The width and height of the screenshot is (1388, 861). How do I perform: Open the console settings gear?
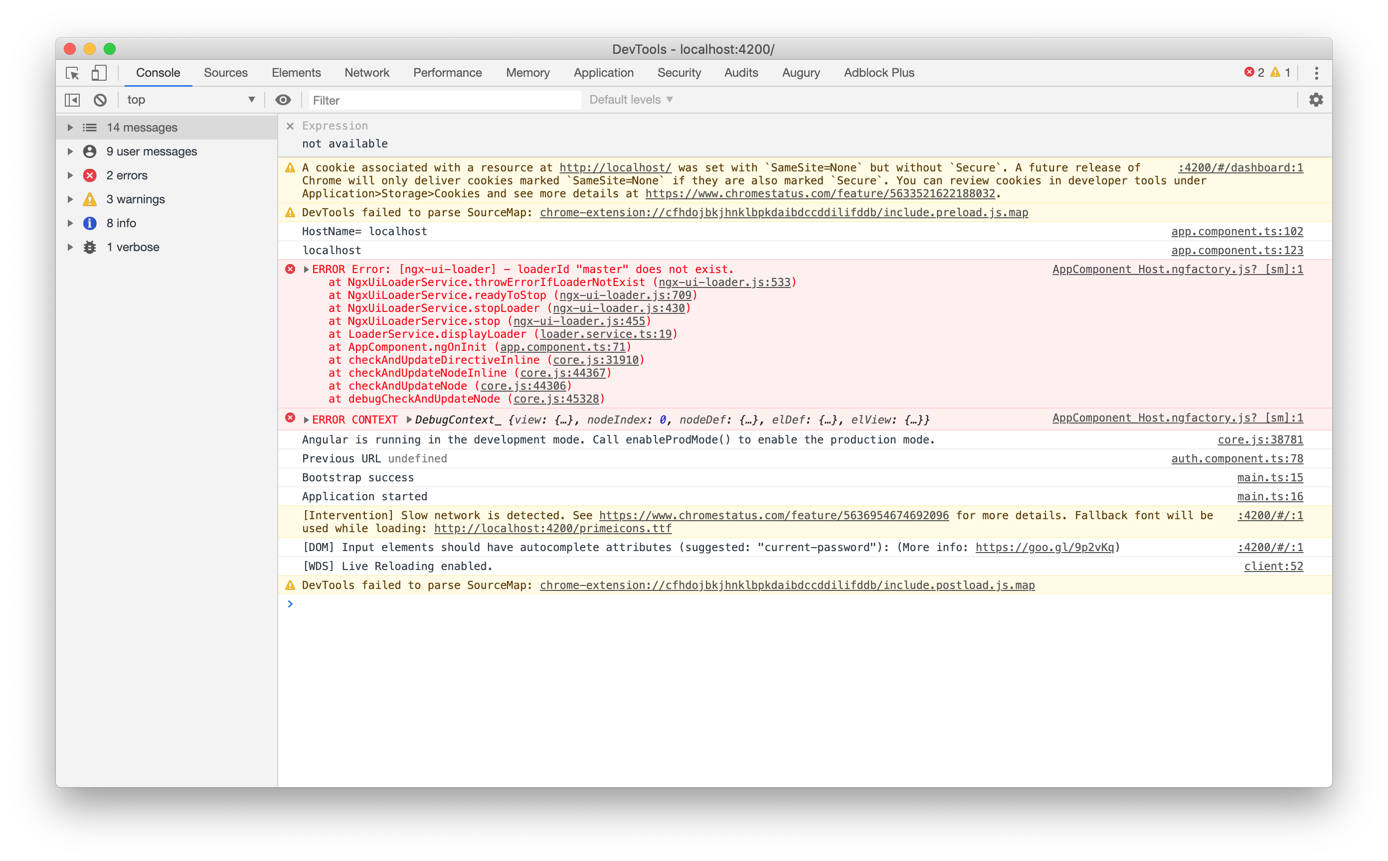click(x=1316, y=100)
